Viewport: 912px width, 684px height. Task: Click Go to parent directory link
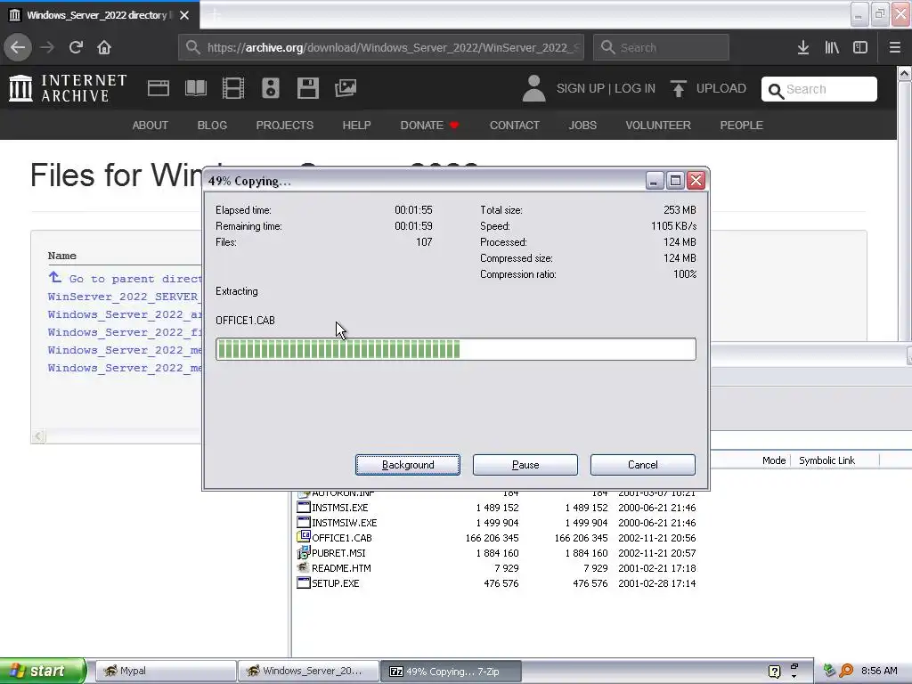click(125, 279)
